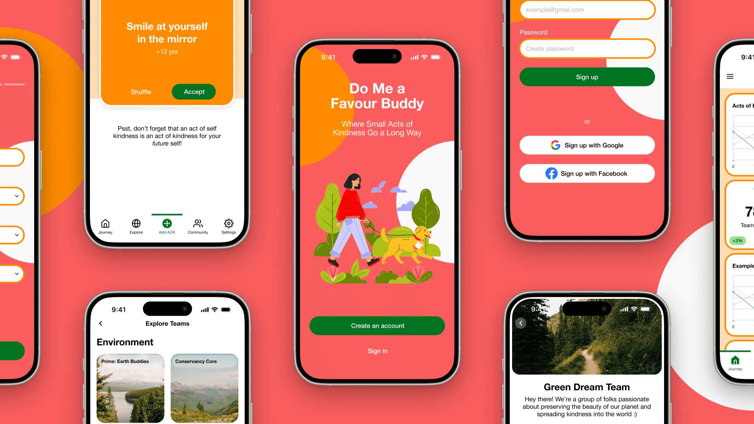The image size is (754, 424).
Task: Click Create an account button
Action: click(x=377, y=325)
